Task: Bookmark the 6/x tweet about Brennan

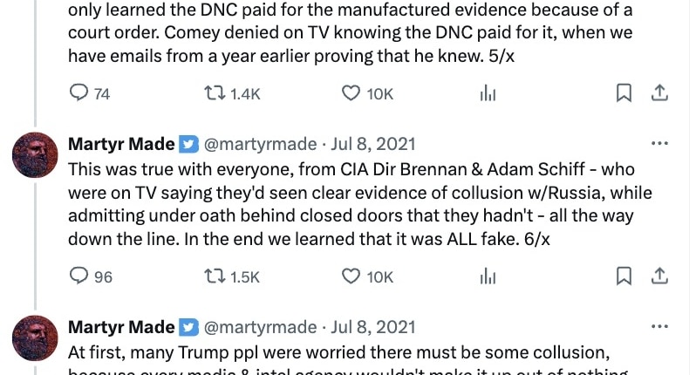Action: (624, 276)
